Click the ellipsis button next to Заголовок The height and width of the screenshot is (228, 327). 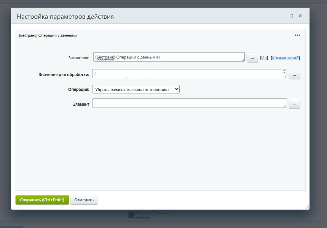pos(252,58)
